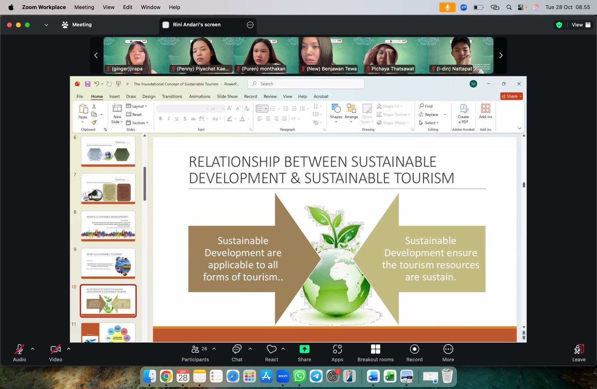Click the Clear All Formatting icon

pyautogui.click(x=247, y=108)
